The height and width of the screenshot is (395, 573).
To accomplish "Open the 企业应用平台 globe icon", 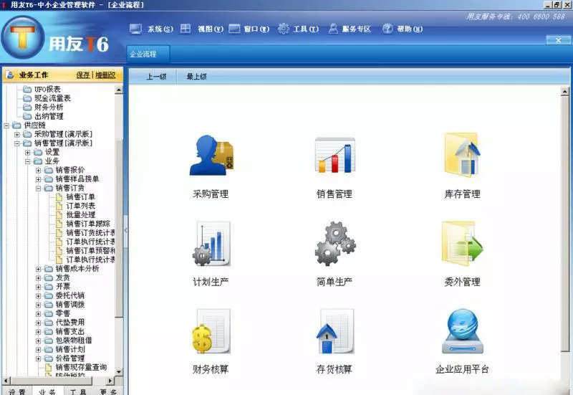I will 462,331.
